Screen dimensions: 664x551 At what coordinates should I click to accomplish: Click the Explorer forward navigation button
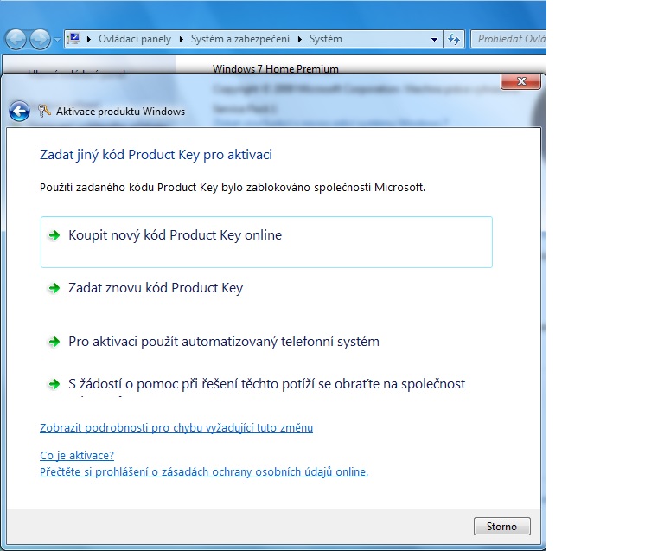41,40
